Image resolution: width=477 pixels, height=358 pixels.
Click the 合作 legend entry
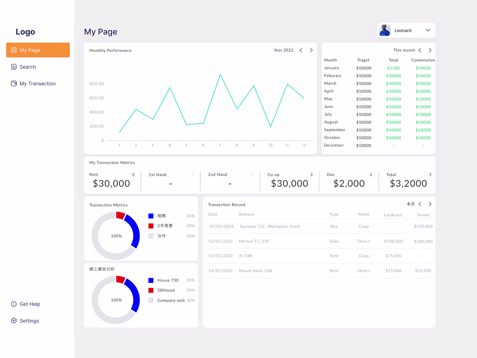pos(161,236)
